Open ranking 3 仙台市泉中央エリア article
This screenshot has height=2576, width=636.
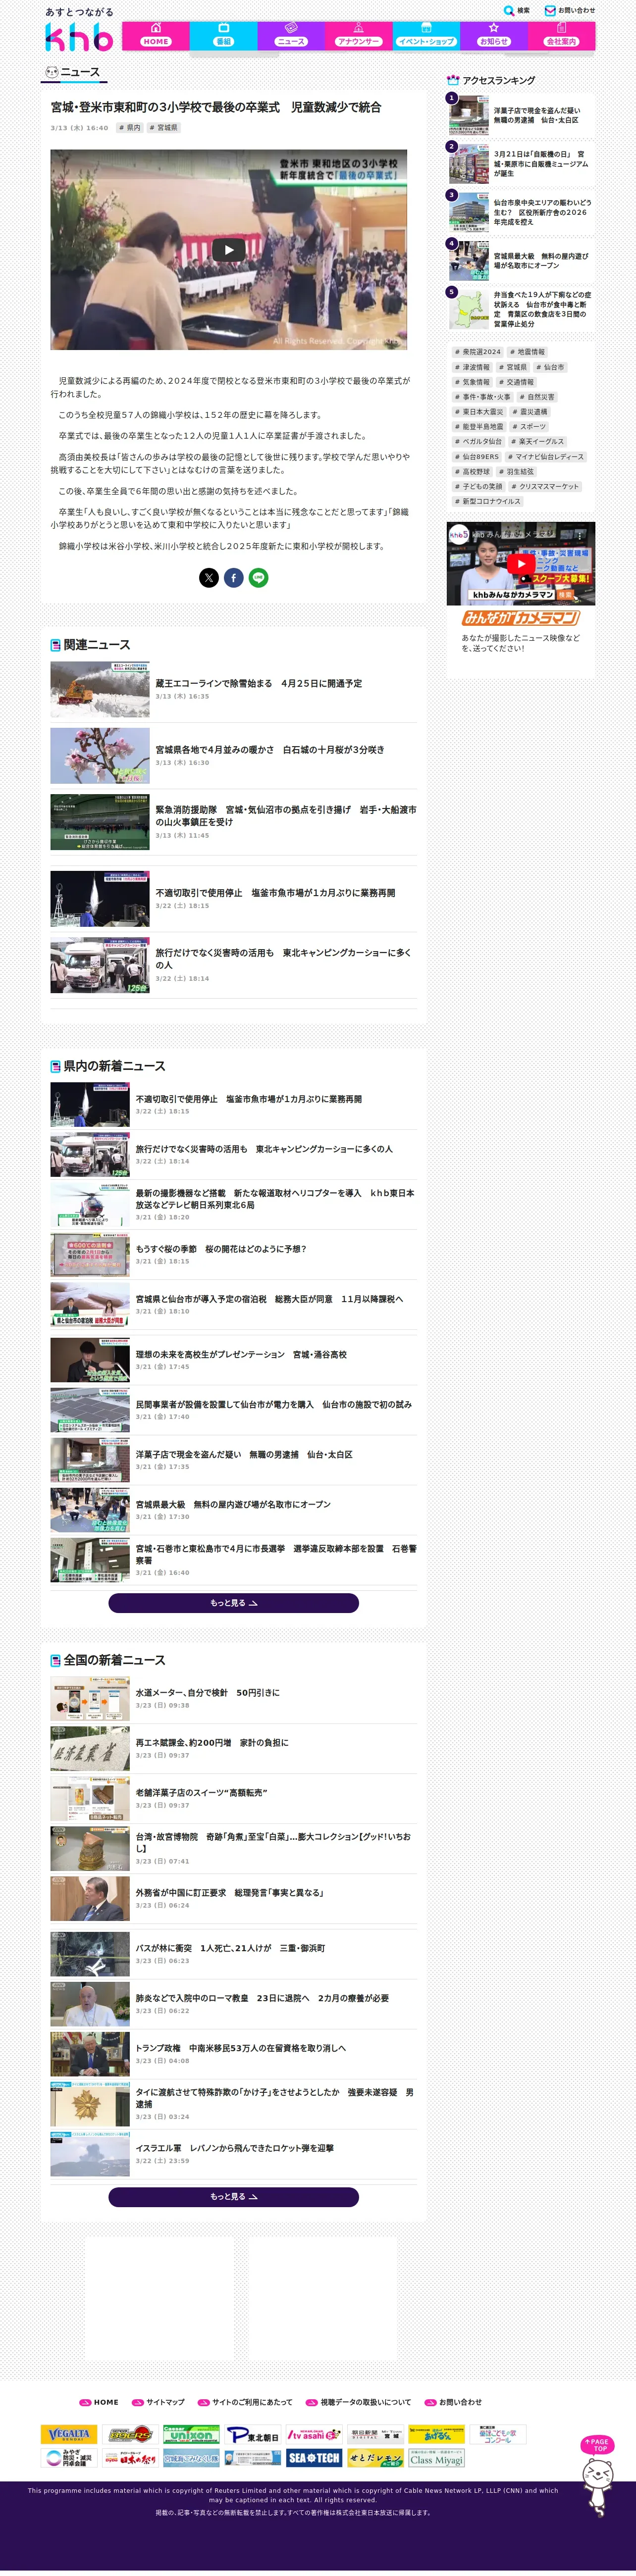(x=520, y=212)
